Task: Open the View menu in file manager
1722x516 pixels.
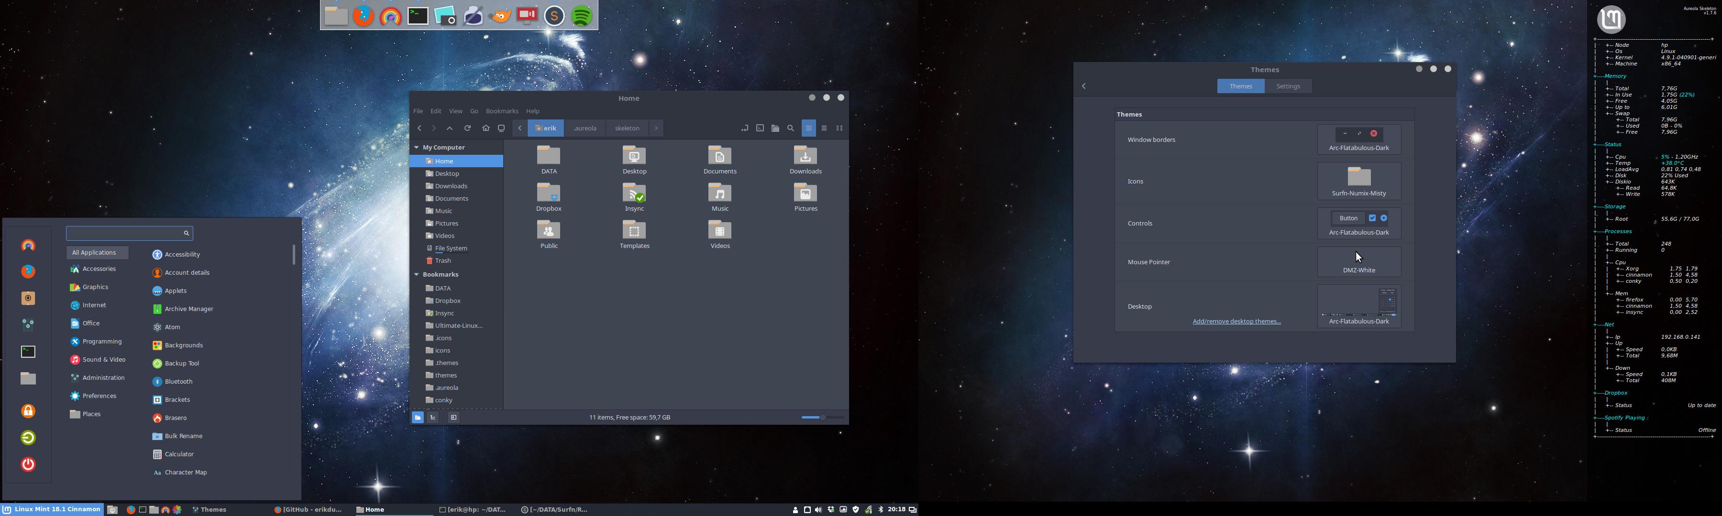Action: click(456, 111)
